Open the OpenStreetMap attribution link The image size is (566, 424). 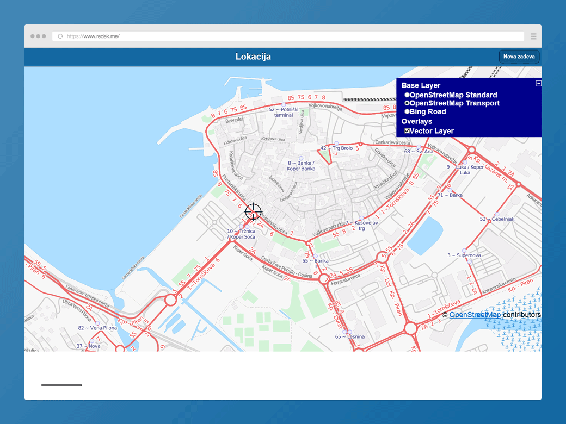(x=475, y=315)
